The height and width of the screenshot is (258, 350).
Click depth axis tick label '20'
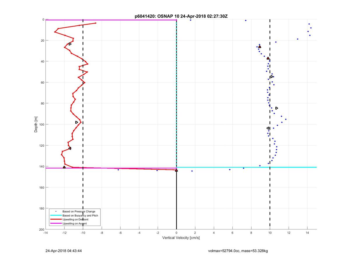[x=42, y=41]
